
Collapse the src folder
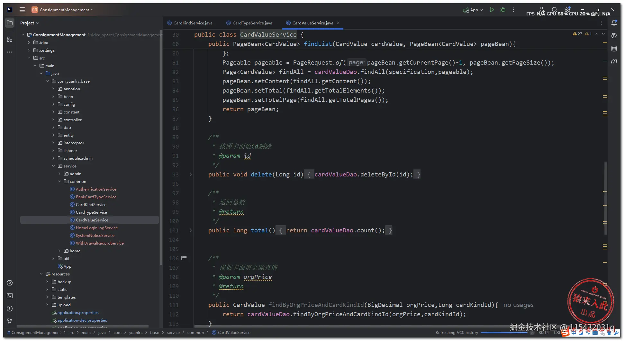coord(29,58)
